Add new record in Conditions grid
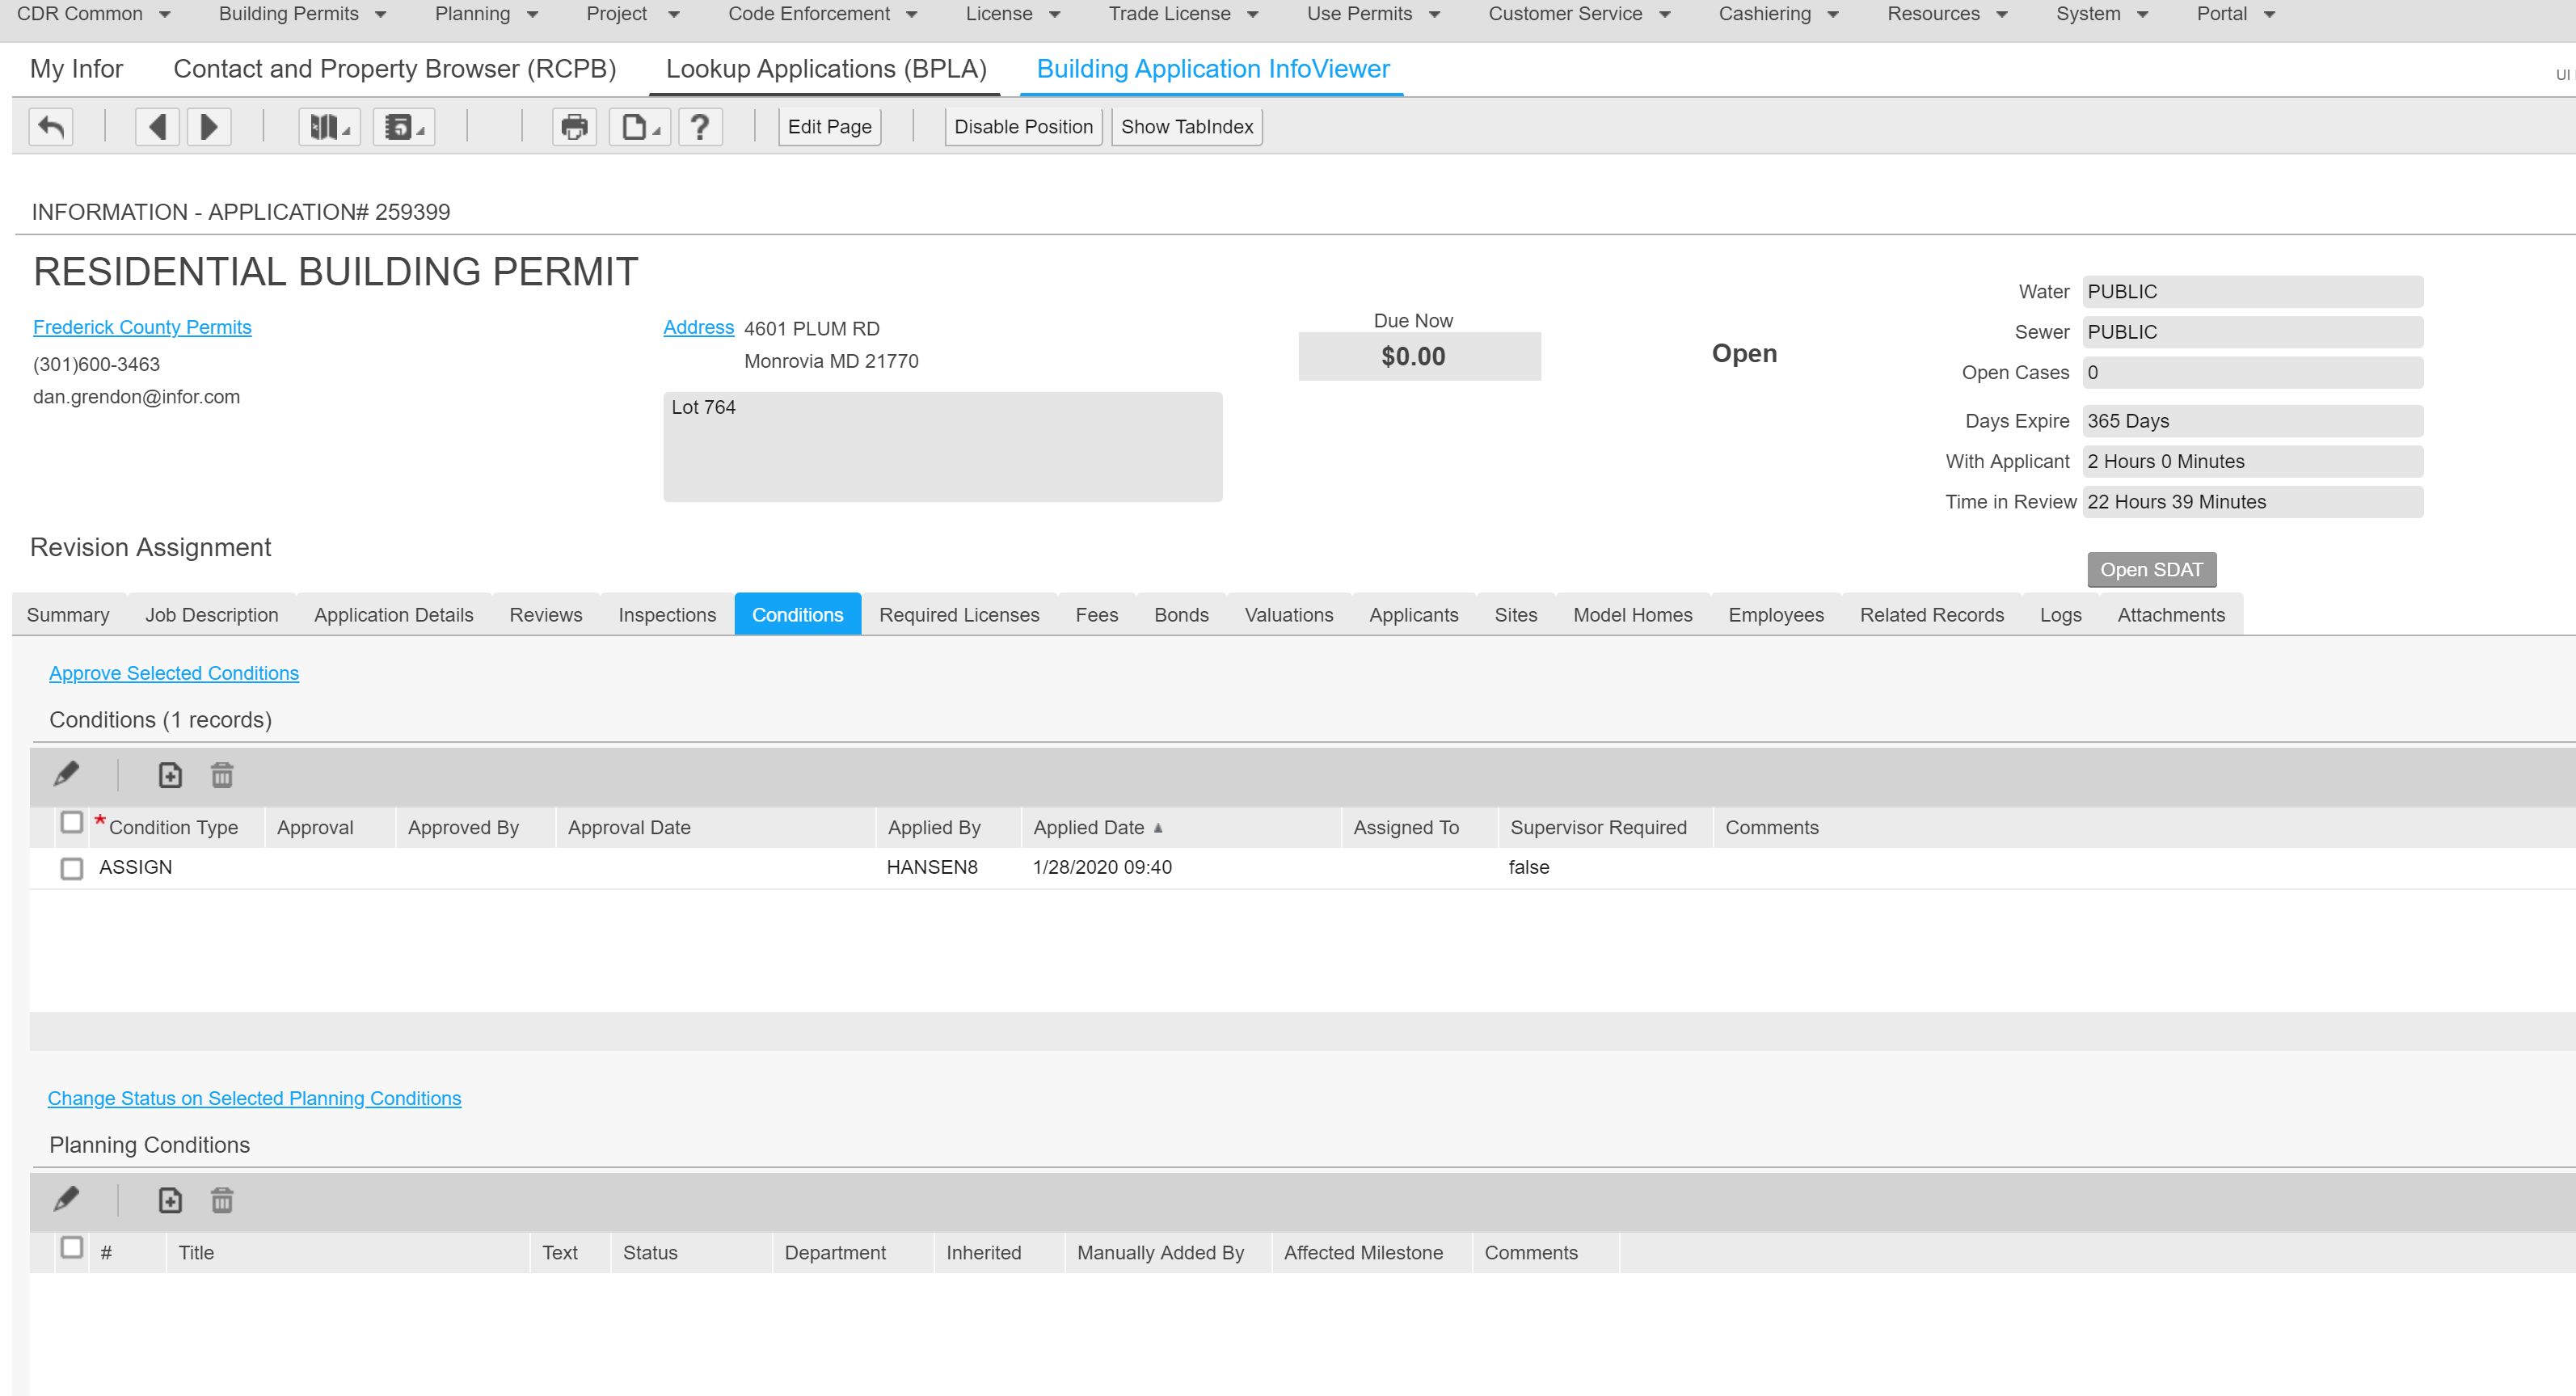 click(170, 775)
